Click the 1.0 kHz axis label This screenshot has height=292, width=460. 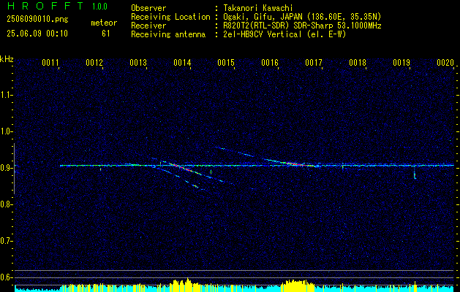click(7, 131)
